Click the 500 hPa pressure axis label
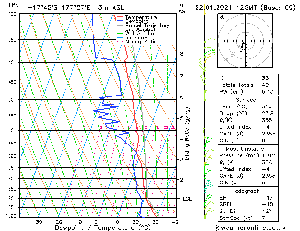Image resolution: width=300 pixels, height=231 pixels. (x=12, y=100)
